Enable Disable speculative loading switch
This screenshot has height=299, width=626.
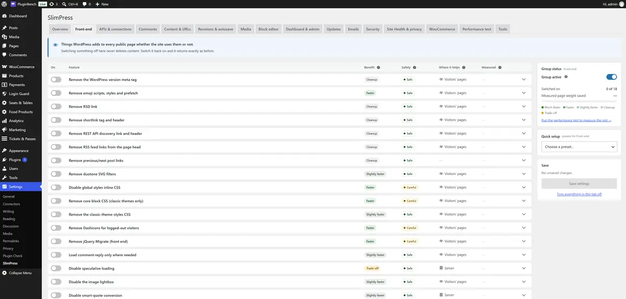(x=56, y=268)
